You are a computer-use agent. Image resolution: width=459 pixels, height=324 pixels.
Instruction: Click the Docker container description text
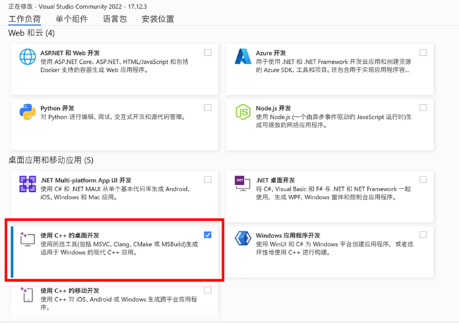(114, 66)
